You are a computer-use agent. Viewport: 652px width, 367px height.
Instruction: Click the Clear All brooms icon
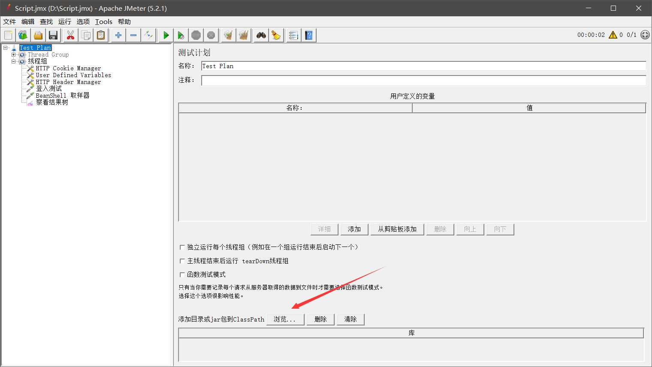point(244,35)
